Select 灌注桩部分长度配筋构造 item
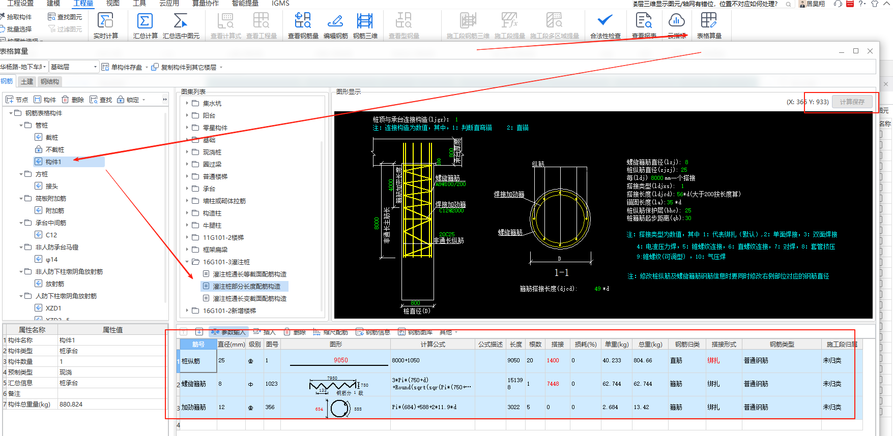The width and height of the screenshot is (893, 436). point(246,286)
